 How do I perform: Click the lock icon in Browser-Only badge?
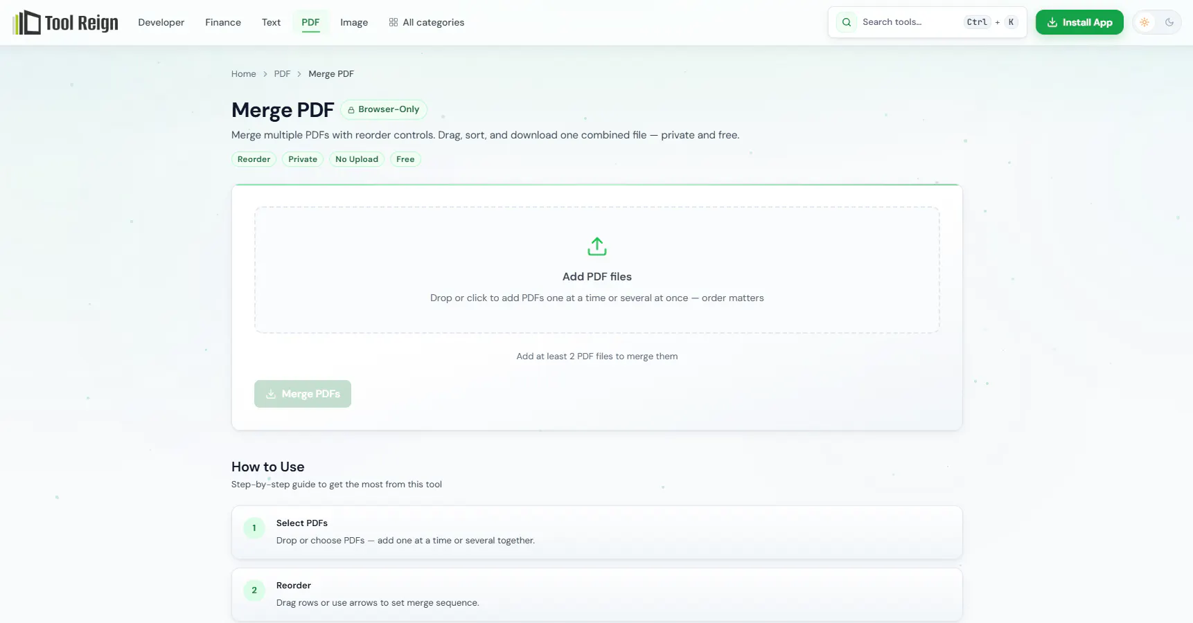coord(351,110)
